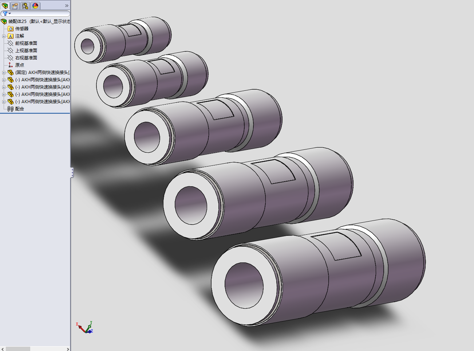This screenshot has height=351, width=474.
Task: Expand the 注解 annotations folder
Action: pyautogui.click(x=4, y=36)
